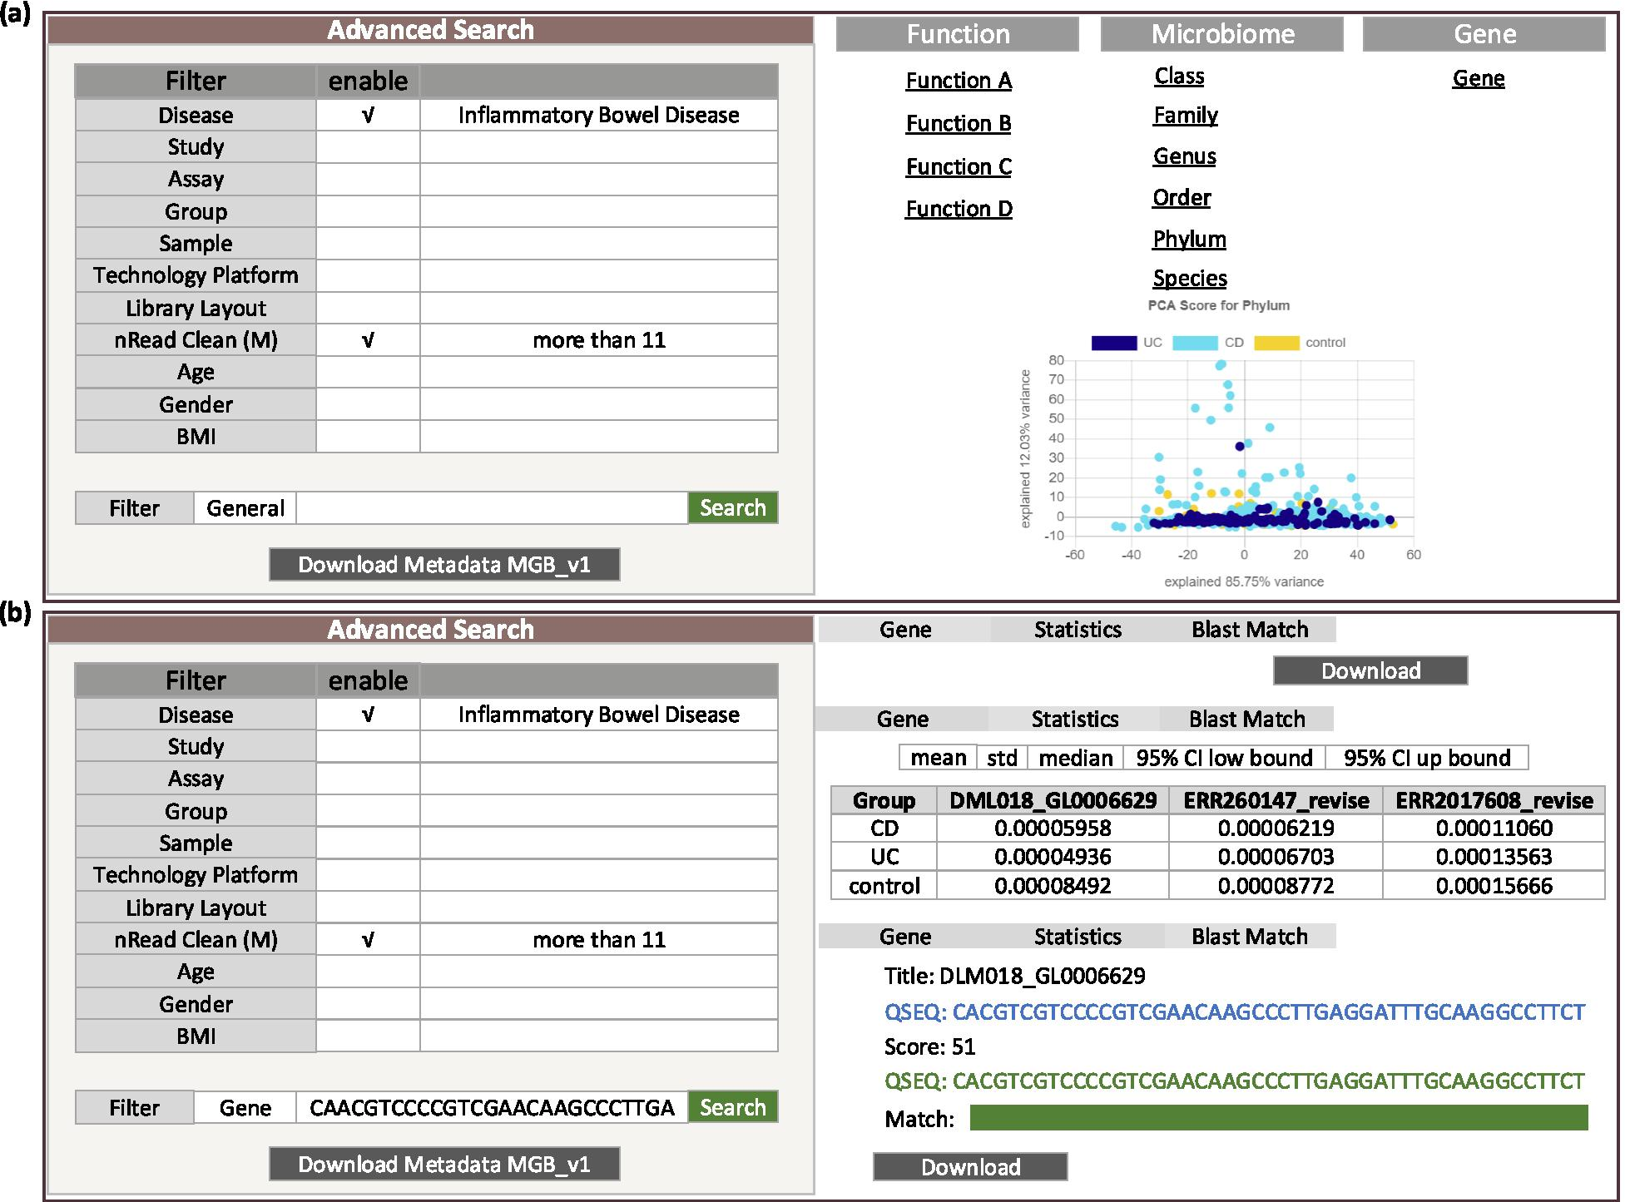Enable the Age filter in panel (a)
The height and width of the screenshot is (1202, 1625).
[x=368, y=372]
